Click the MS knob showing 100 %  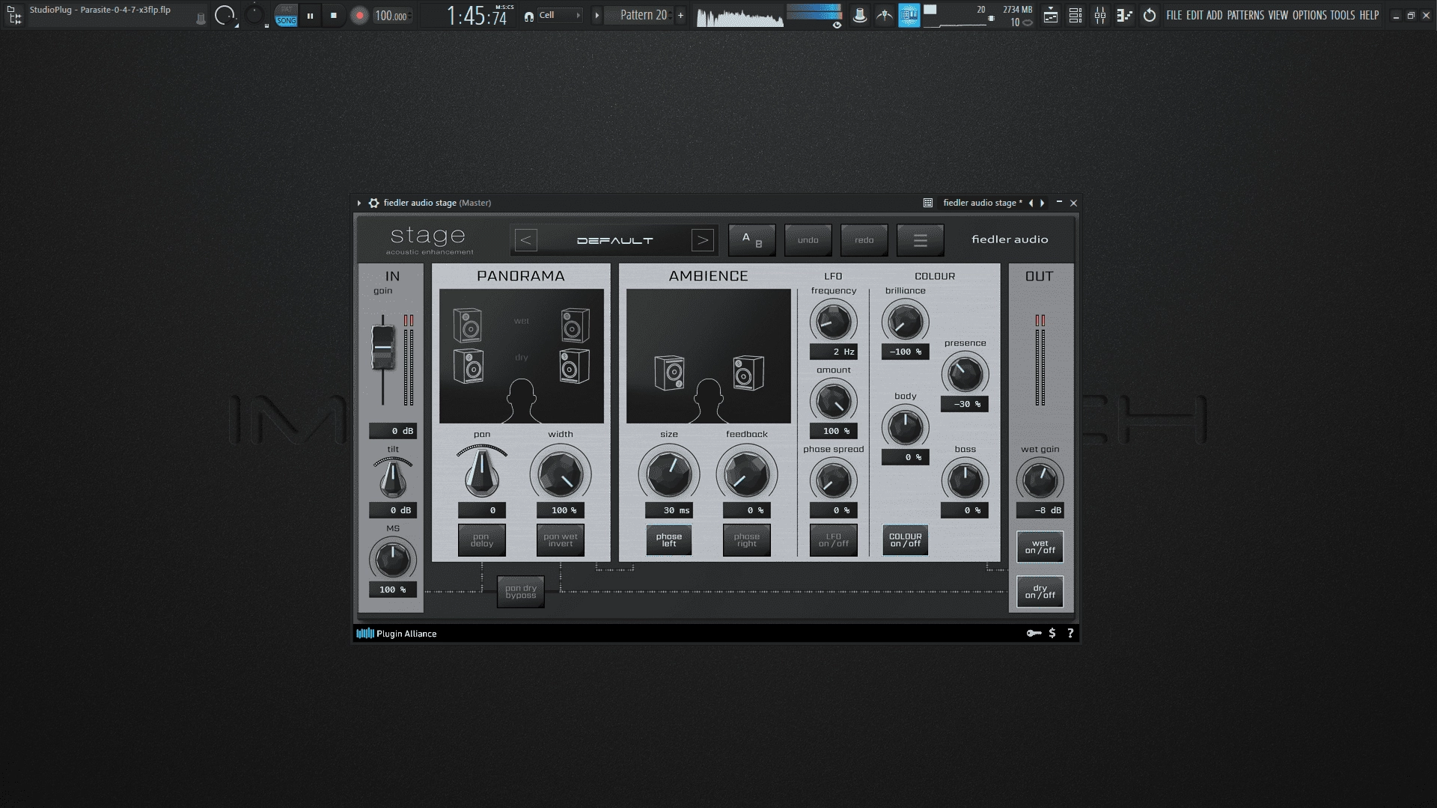(x=392, y=559)
